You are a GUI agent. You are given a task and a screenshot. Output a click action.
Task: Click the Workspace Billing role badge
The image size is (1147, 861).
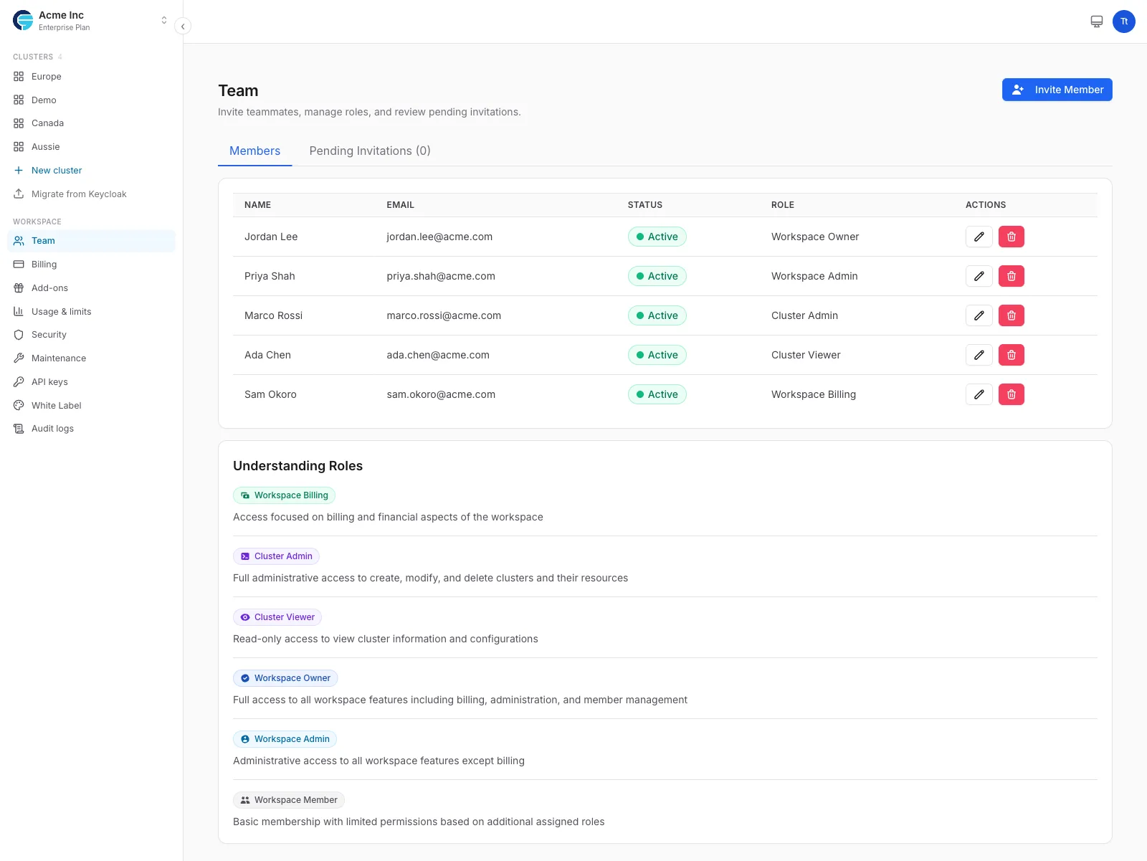click(x=284, y=495)
